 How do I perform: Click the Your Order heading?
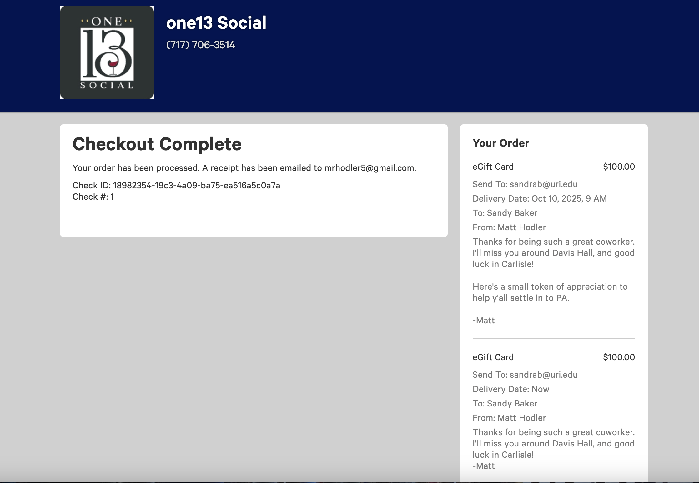[500, 143]
